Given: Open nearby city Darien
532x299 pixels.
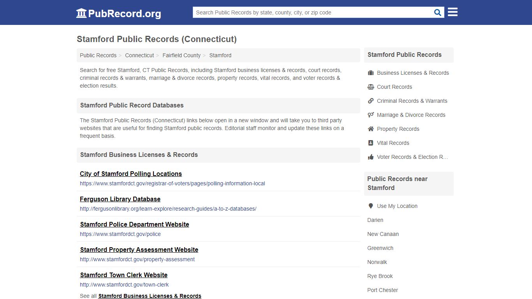Looking at the screenshot, I should click(x=375, y=220).
